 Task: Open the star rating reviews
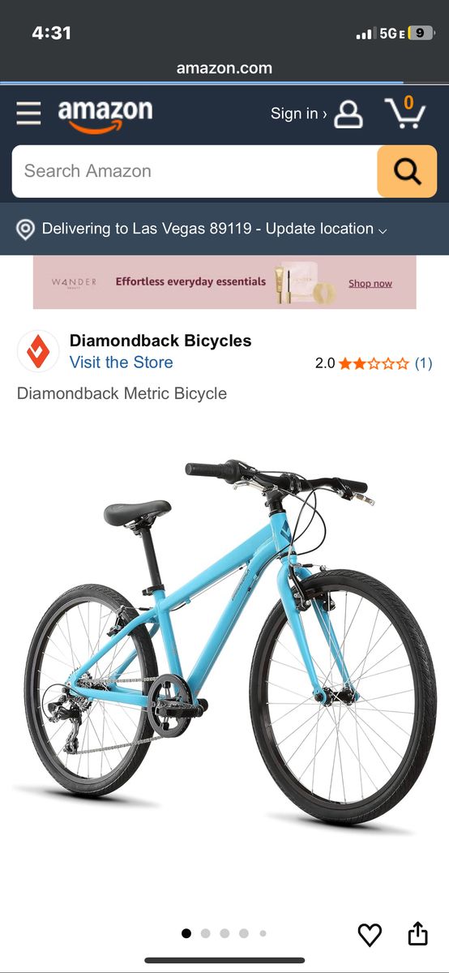click(x=374, y=363)
